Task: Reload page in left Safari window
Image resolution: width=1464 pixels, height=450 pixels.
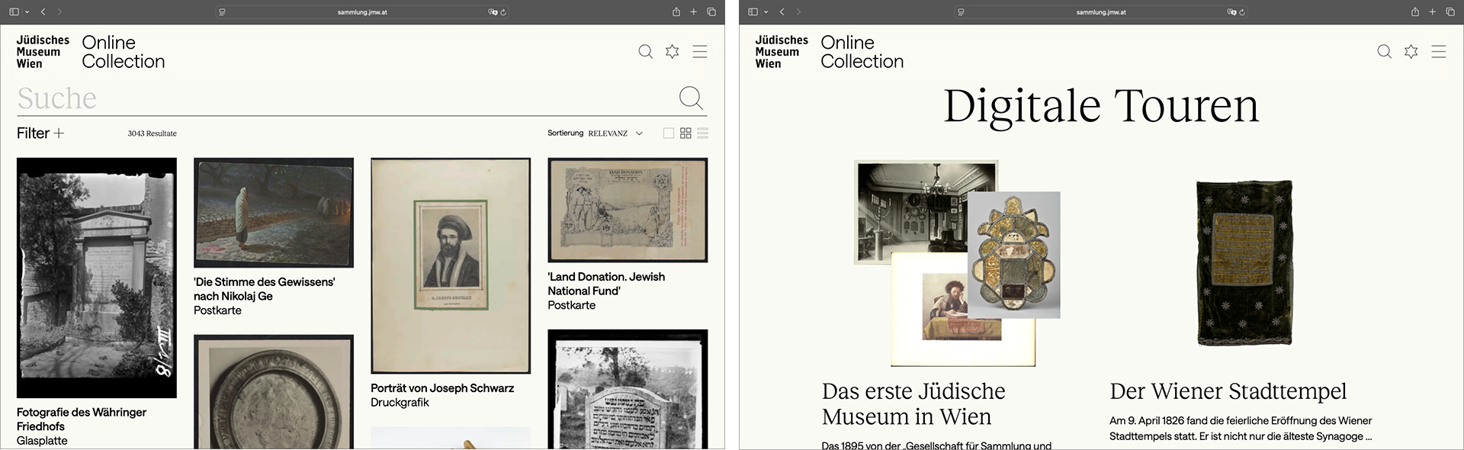Action: (x=503, y=11)
